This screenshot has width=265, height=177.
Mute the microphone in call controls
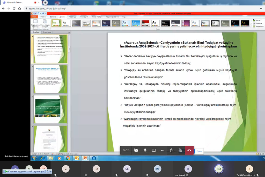(x=145, y=150)
